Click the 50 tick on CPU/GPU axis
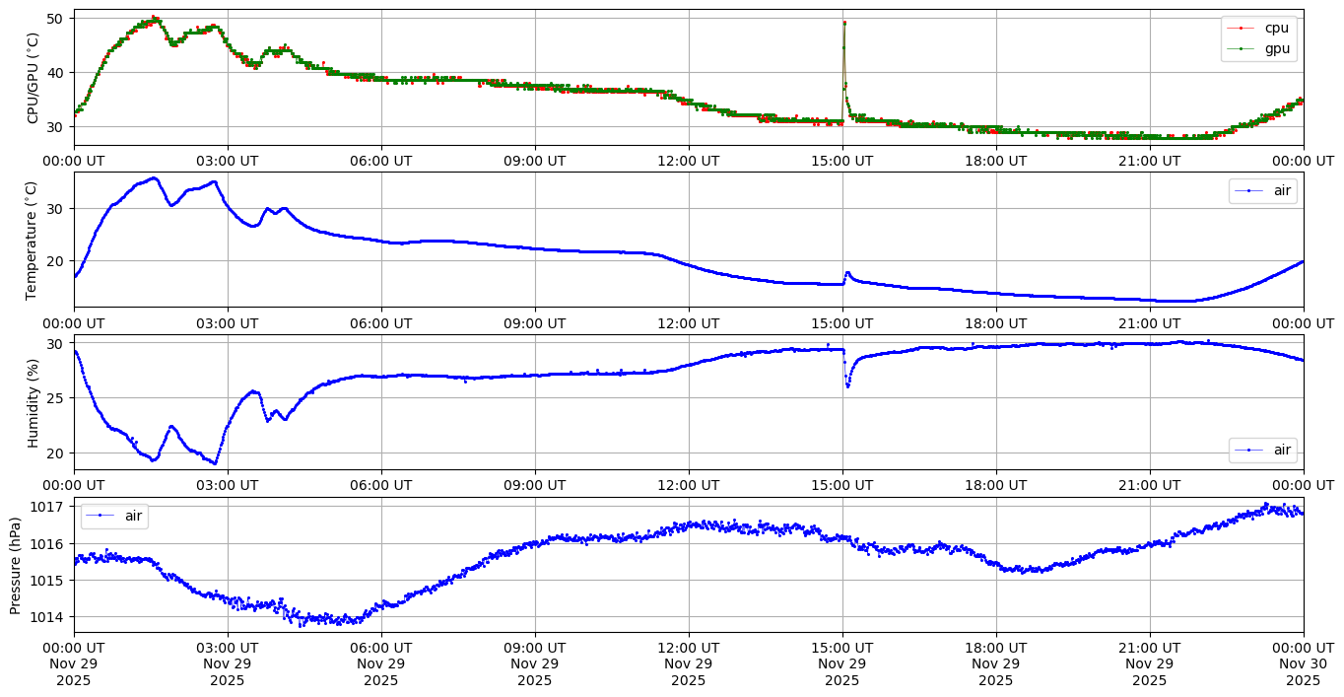1344x697 pixels. point(55,19)
